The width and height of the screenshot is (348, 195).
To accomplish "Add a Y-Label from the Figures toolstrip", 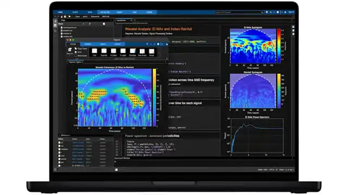I will 123,51.
